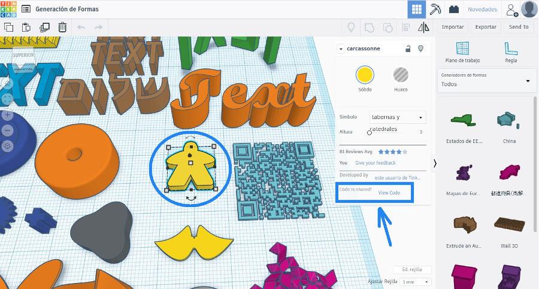Screen dimensions: 539x289
Task: Click the View Code link
Action: click(x=389, y=193)
